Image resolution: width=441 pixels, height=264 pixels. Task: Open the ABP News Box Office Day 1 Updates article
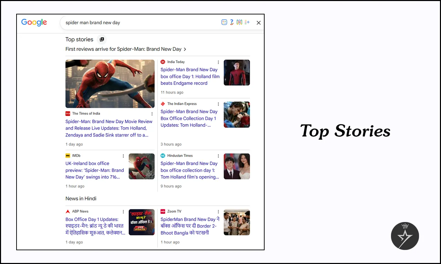pyautogui.click(x=95, y=226)
